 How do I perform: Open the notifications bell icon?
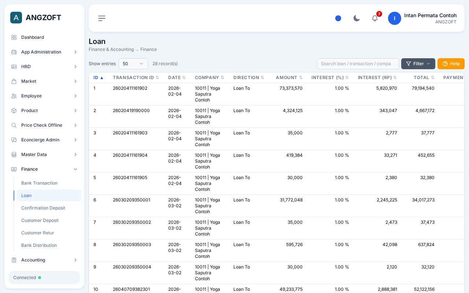click(x=375, y=18)
